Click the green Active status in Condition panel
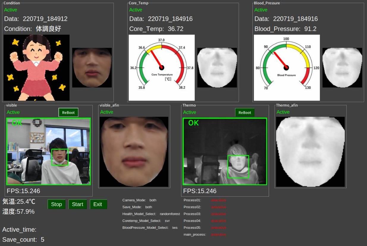The height and width of the screenshot is (246, 367). click(x=10, y=10)
